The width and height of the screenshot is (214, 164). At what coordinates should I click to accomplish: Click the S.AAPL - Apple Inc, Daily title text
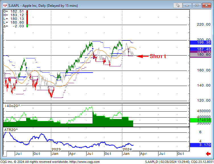tap(43, 6)
